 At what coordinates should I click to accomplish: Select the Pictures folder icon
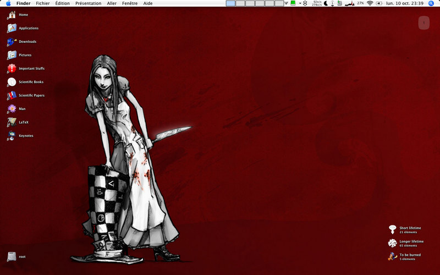12,55
